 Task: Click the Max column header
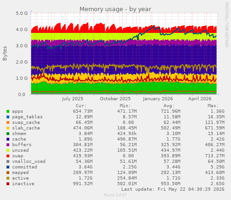click(213, 106)
